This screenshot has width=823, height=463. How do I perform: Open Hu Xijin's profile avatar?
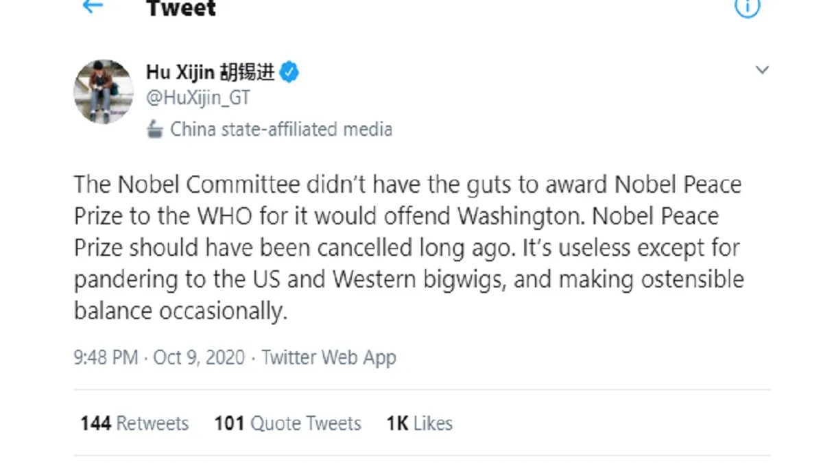point(104,91)
